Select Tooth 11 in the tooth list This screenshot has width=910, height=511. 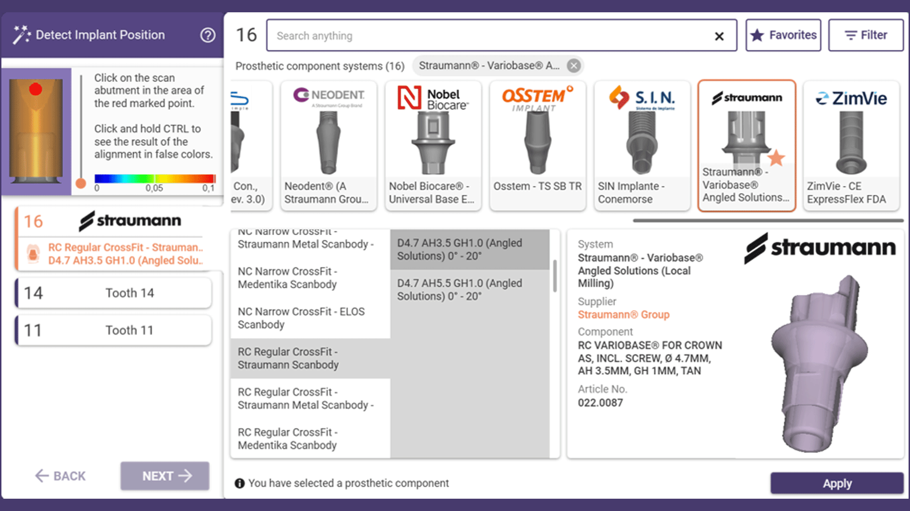(x=114, y=330)
